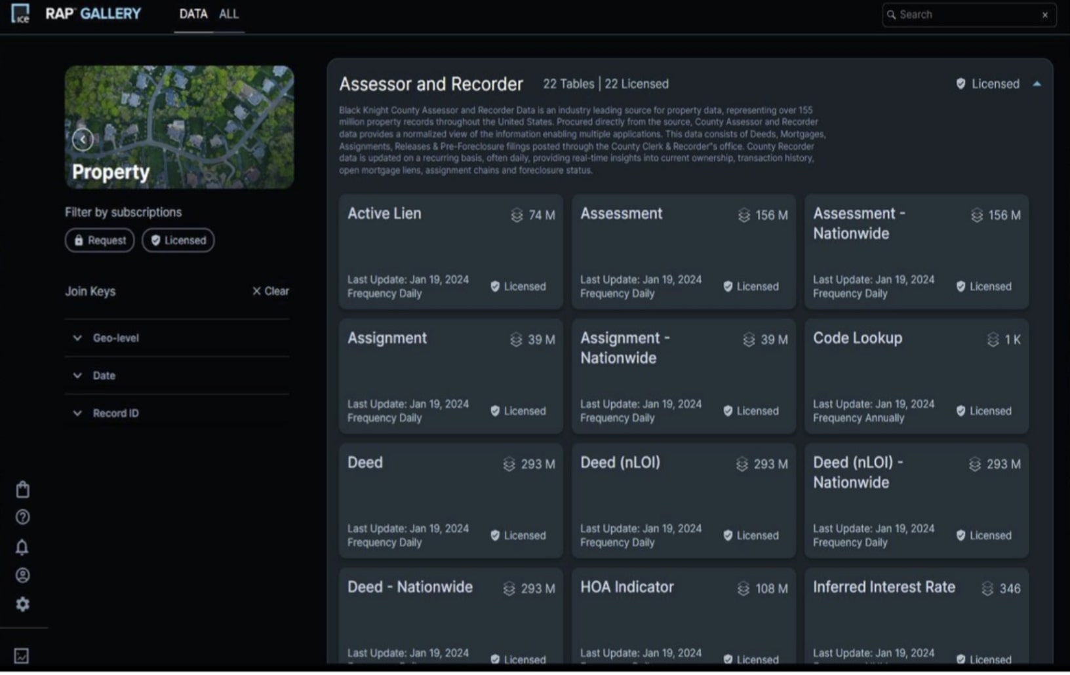Open the help question mark icon
The image size is (1070, 675).
pyautogui.click(x=22, y=517)
